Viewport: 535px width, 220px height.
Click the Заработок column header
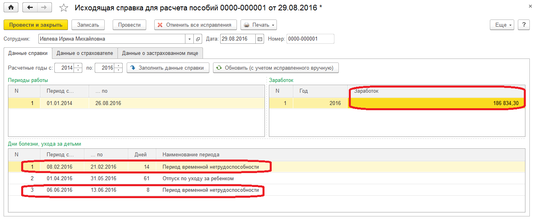[x=436, y=91]
